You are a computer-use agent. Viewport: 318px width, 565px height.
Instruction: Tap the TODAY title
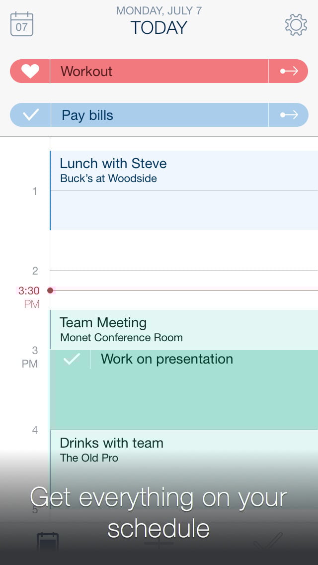click(159, 28)
